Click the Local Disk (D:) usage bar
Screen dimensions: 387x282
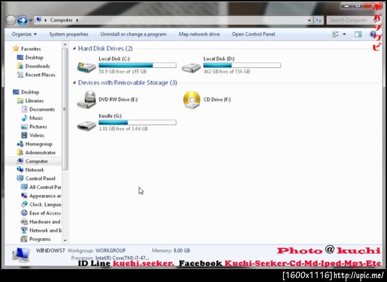[242, 65]
